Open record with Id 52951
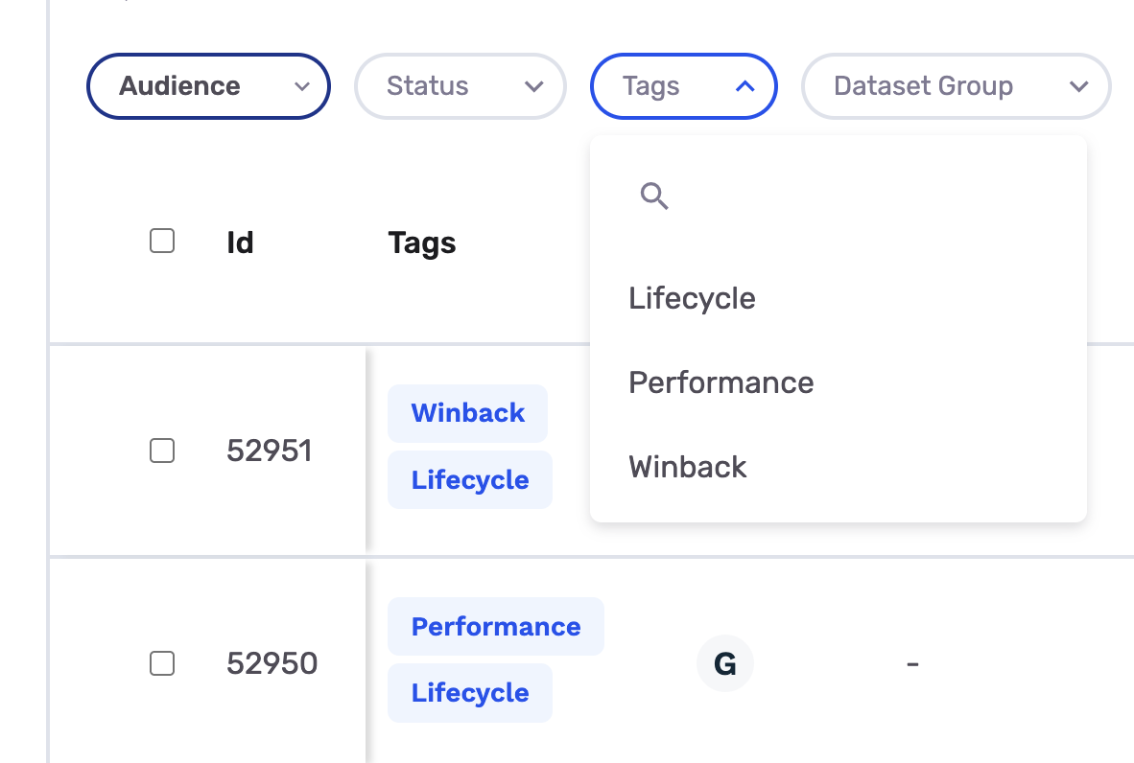1134x763 pixels. pos(270,451)
